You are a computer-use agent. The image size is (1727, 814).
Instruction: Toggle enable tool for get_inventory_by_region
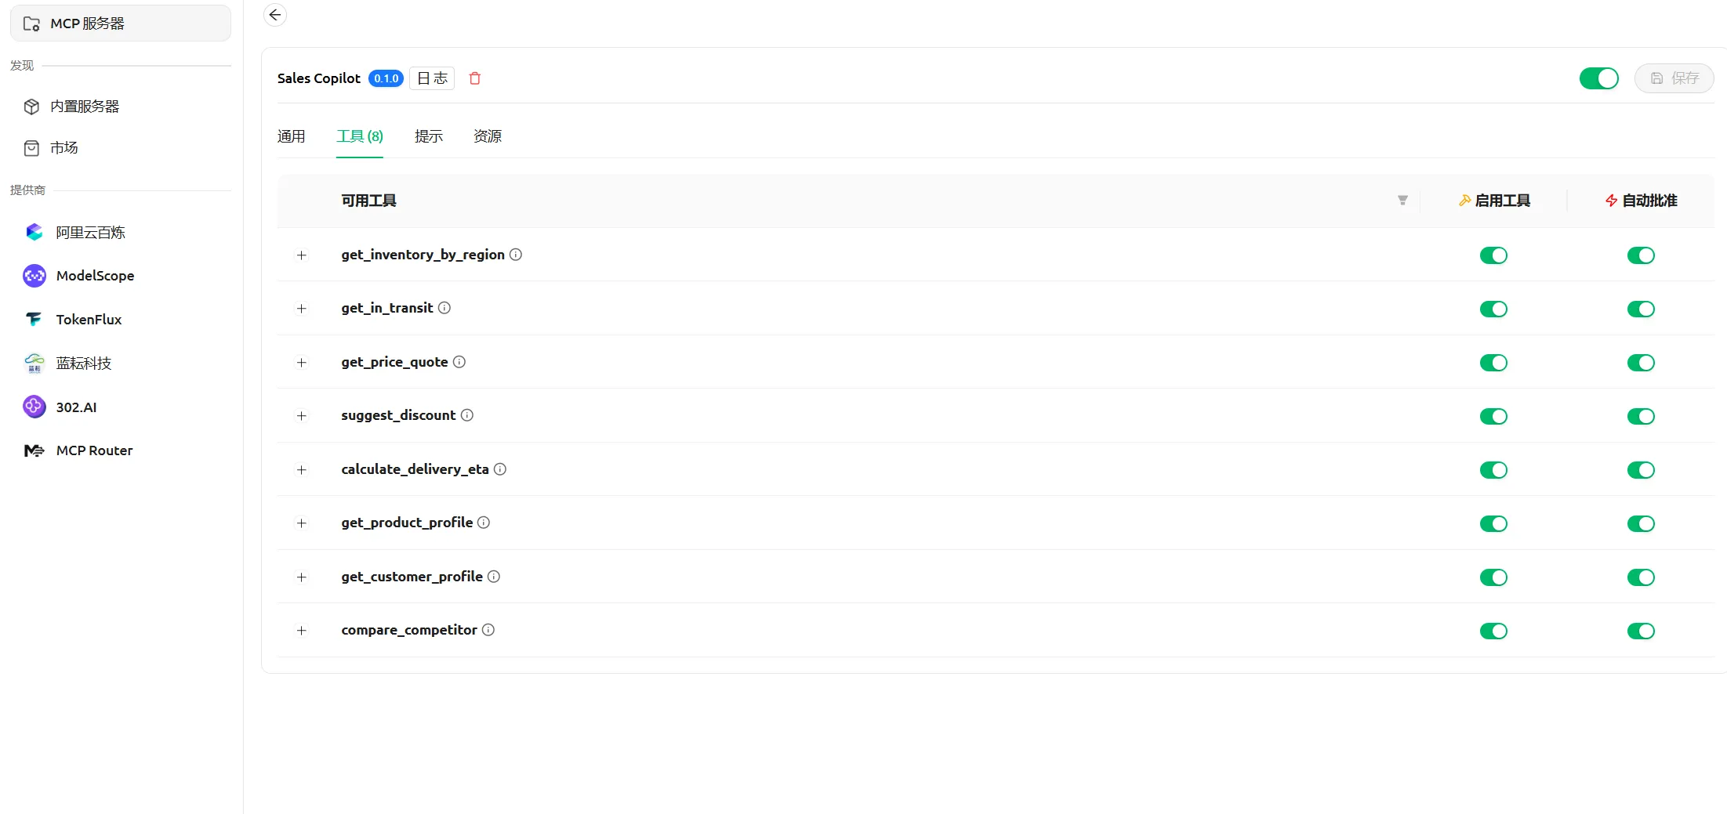point(1493,255)
